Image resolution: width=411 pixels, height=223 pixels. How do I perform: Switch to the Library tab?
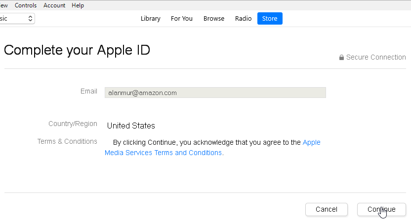point(151,19)
